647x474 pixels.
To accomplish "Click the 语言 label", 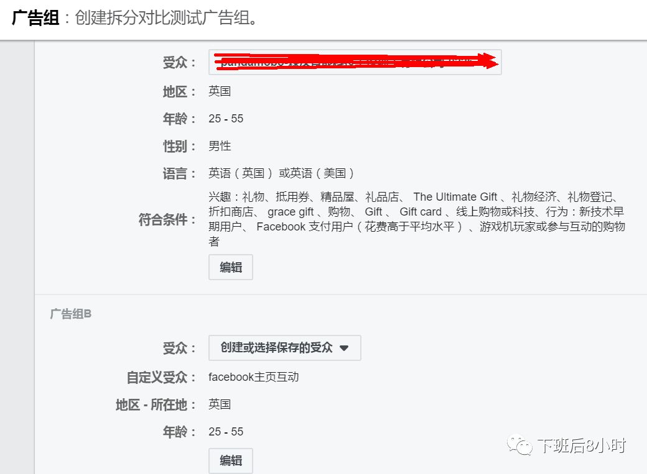I will [x=179, y=173].
